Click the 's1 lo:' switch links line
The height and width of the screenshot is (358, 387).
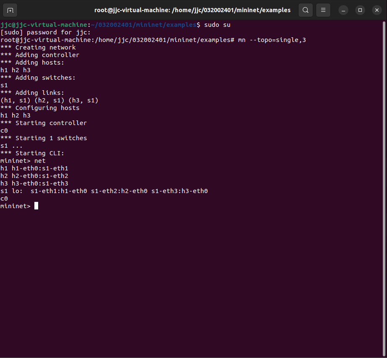pyautogui.click(x=104, y=191)
